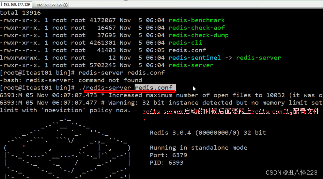Click the './redis-server' command text
The height and width of the screenshot is (179, 323).
pos(105,88)
